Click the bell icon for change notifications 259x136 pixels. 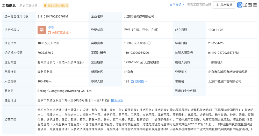tap(45, 6)
